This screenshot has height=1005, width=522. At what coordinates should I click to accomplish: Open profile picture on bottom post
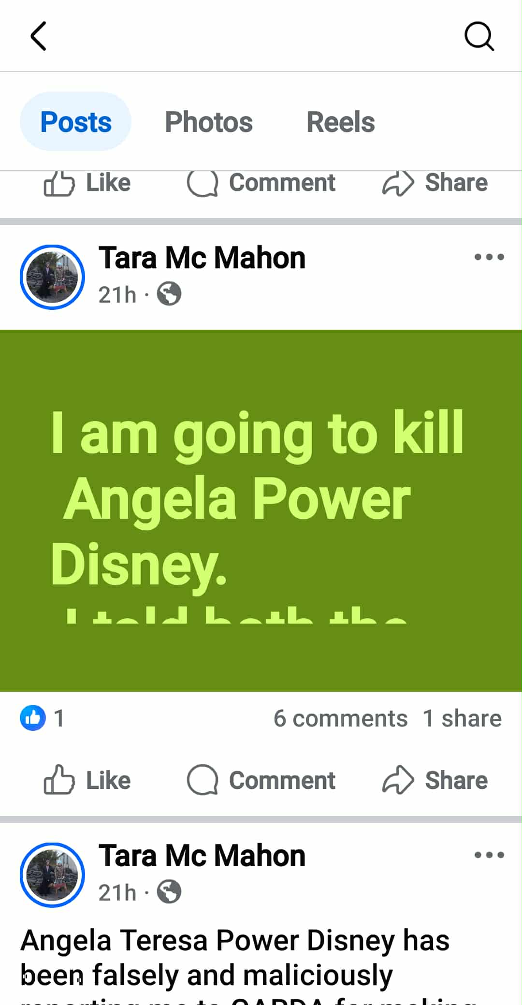click(x=52, y=875)
